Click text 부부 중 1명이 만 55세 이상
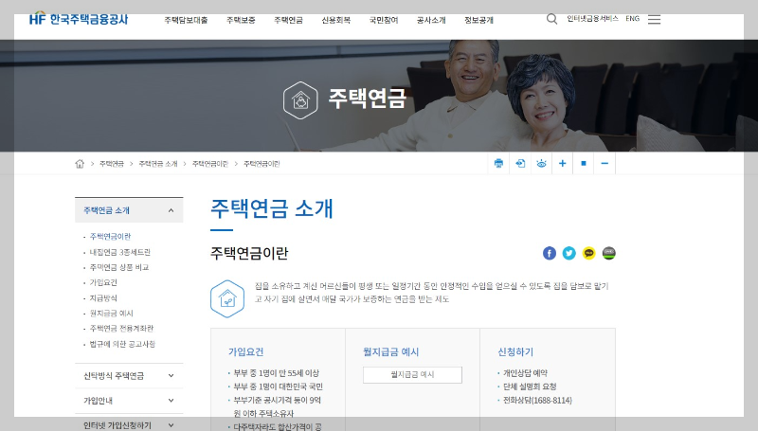This screenshot has height=431, width=758. [277, 373]
